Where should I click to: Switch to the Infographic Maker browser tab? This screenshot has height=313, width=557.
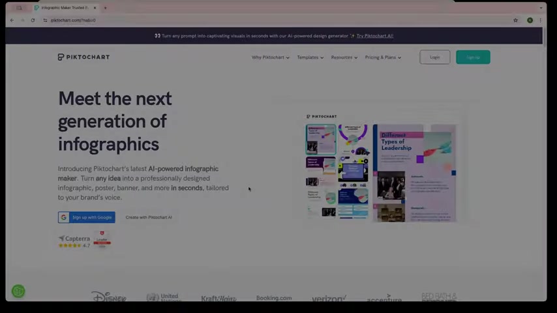65,8
